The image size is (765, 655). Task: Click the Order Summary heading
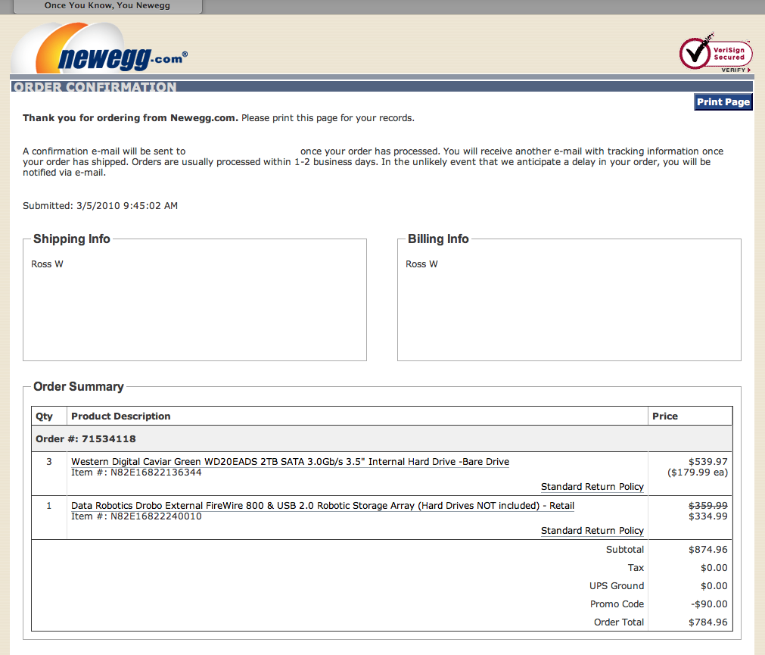pyautogui.click(x=79, y=386)
